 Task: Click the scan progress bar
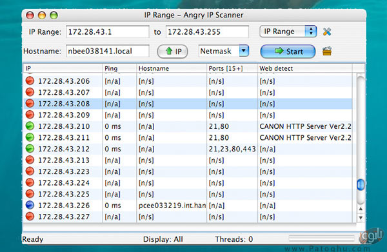[322, 238]
